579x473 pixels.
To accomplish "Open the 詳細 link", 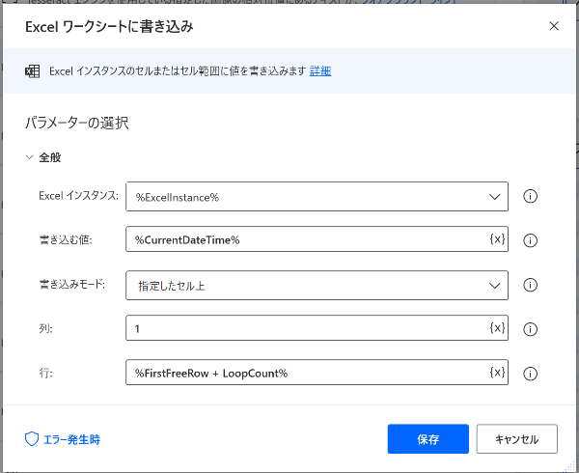I will (320, 70).
